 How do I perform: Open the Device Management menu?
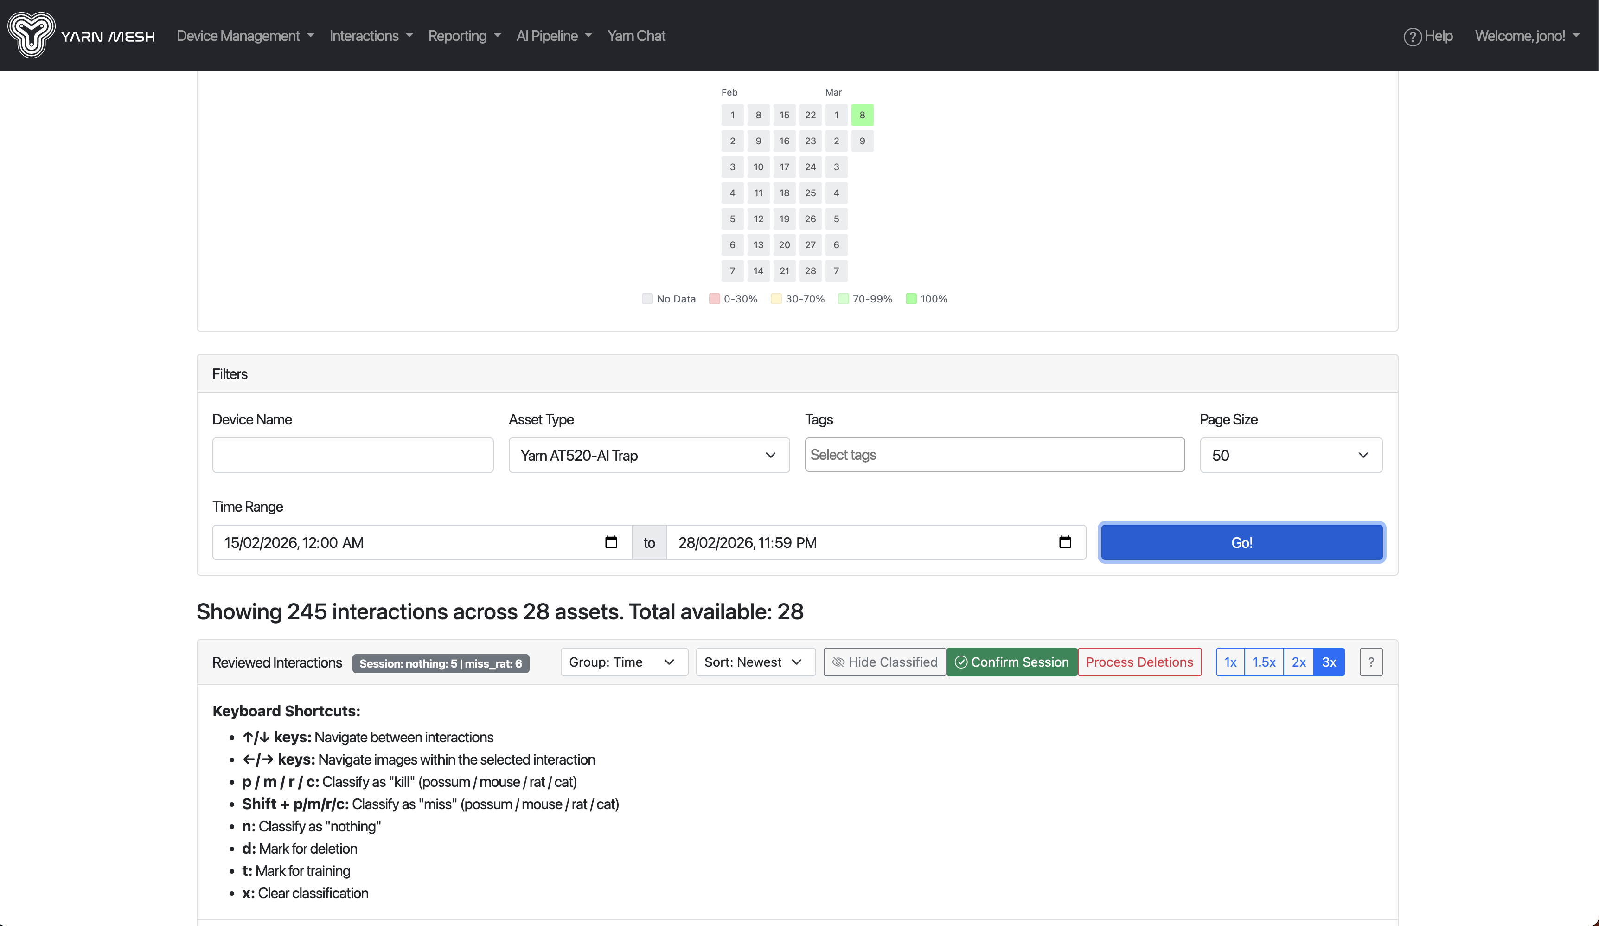point(245,36)
